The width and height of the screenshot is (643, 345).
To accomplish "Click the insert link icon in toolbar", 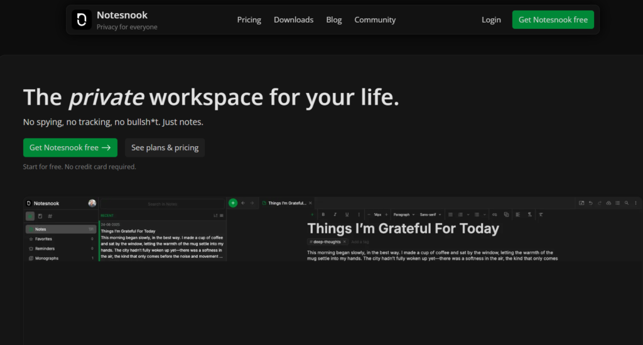I will [x=495, y=215].
